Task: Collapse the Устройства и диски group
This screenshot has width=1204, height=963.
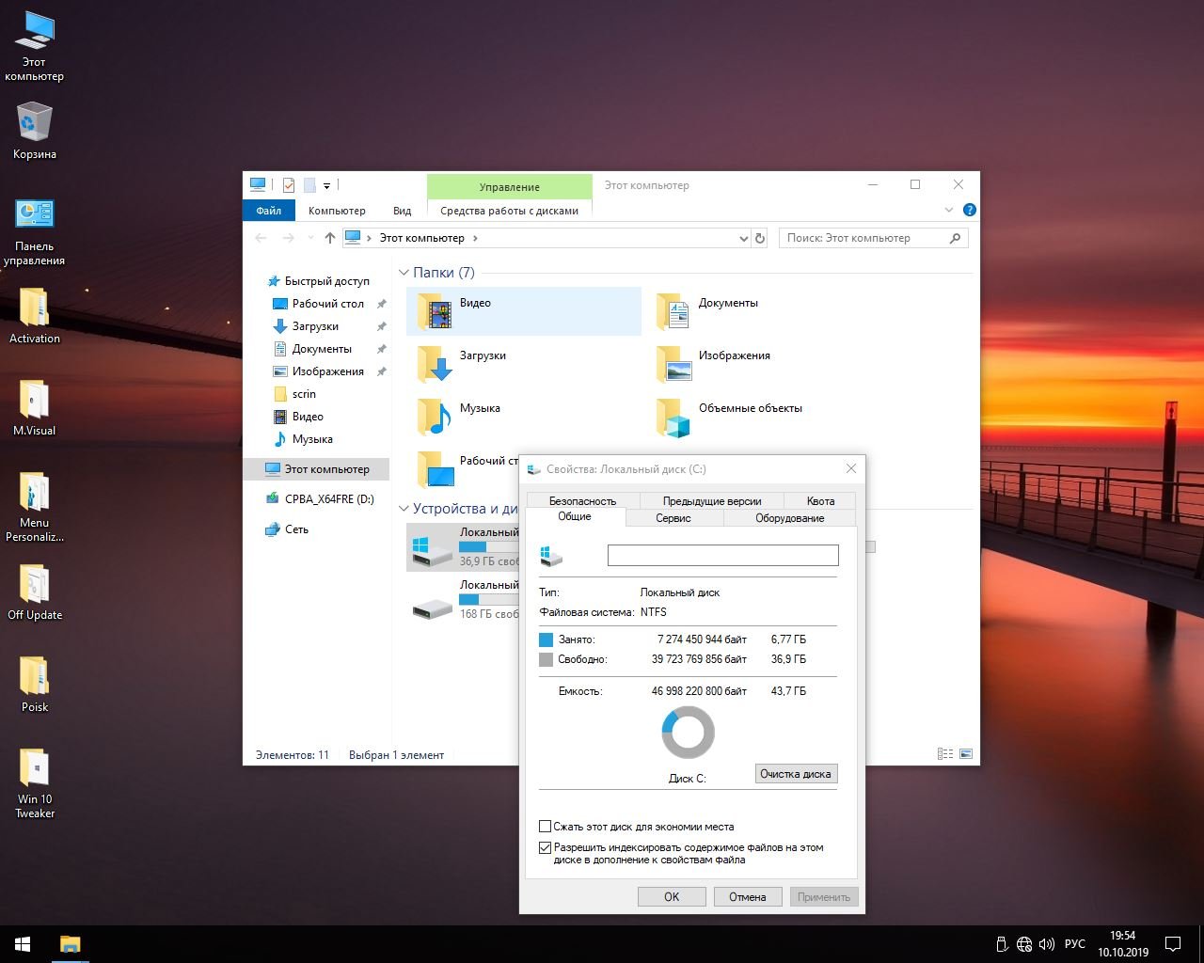Action: (404, 509)
